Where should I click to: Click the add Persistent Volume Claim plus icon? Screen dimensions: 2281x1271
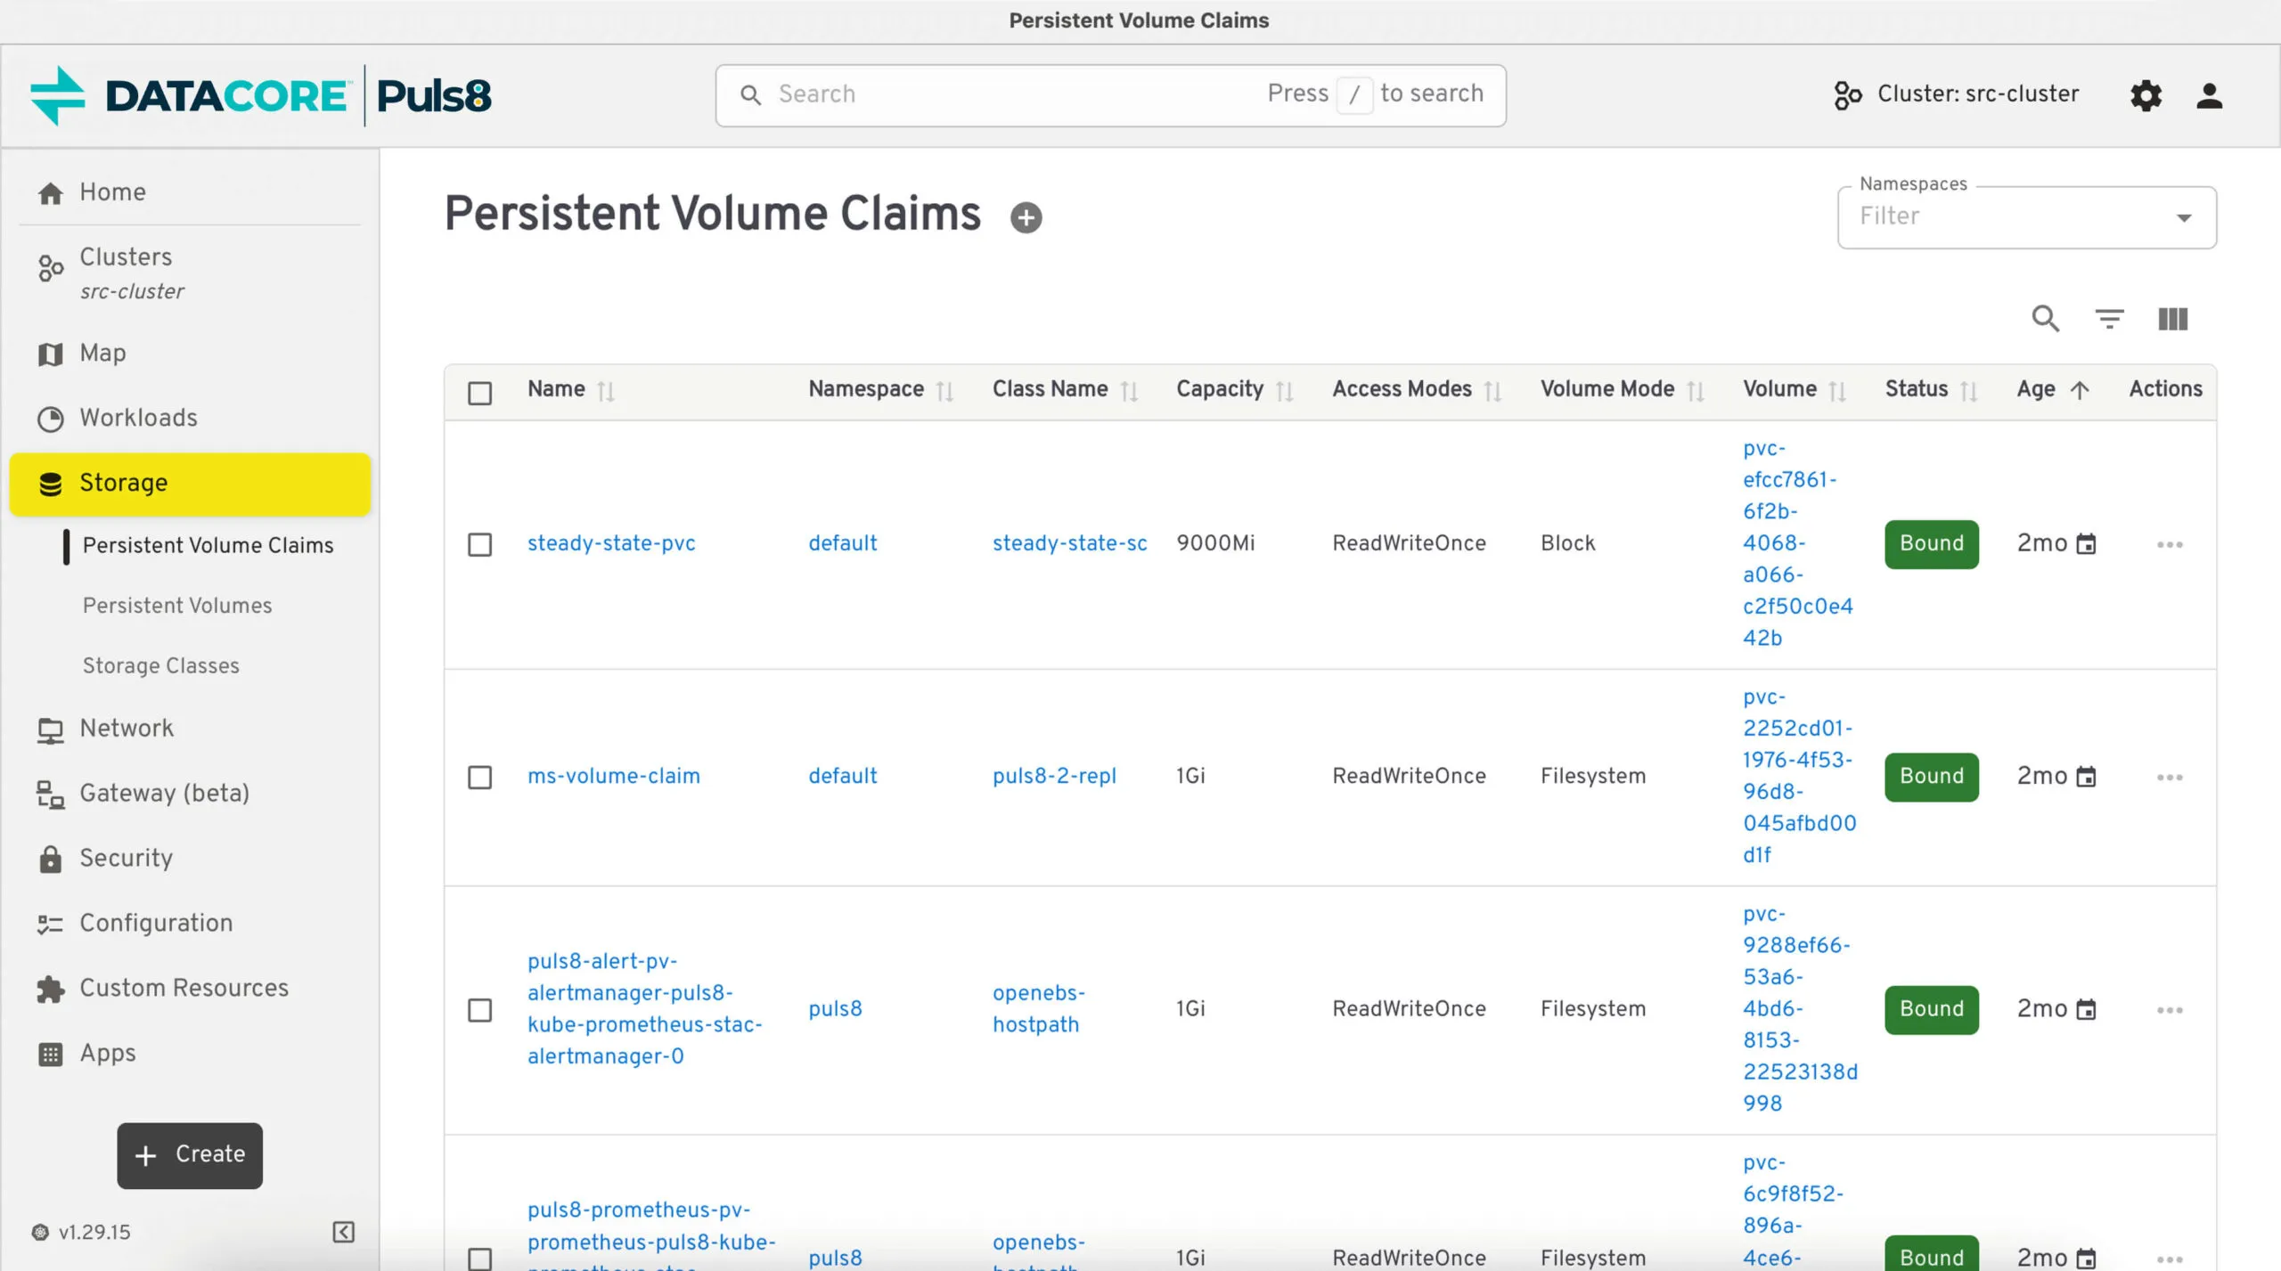[x=1026, y=217]
